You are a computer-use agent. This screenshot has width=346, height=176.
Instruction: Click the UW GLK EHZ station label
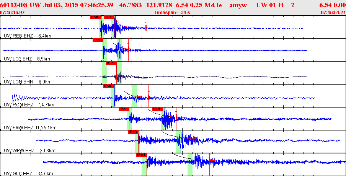tap(29, 174)
